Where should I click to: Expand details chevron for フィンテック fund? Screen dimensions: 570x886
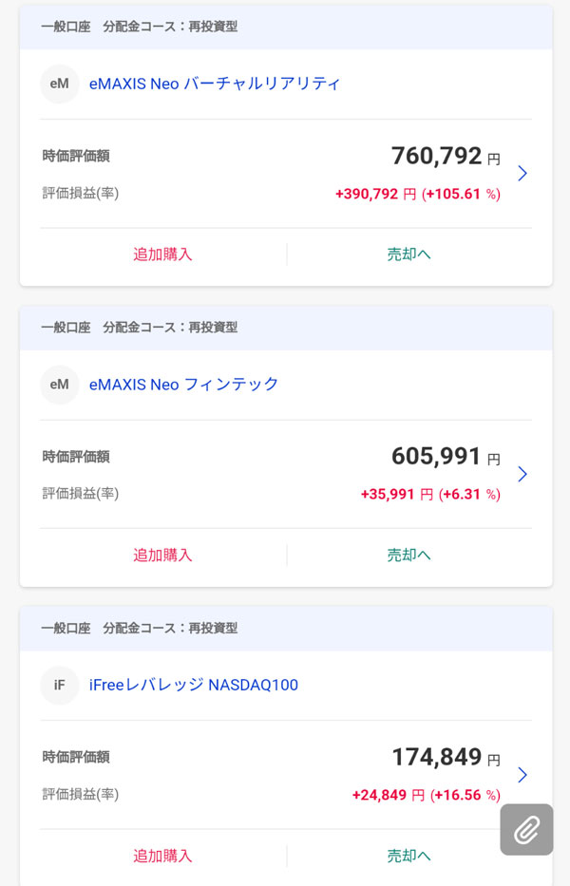pyautogui.click(x=522, y=474)
